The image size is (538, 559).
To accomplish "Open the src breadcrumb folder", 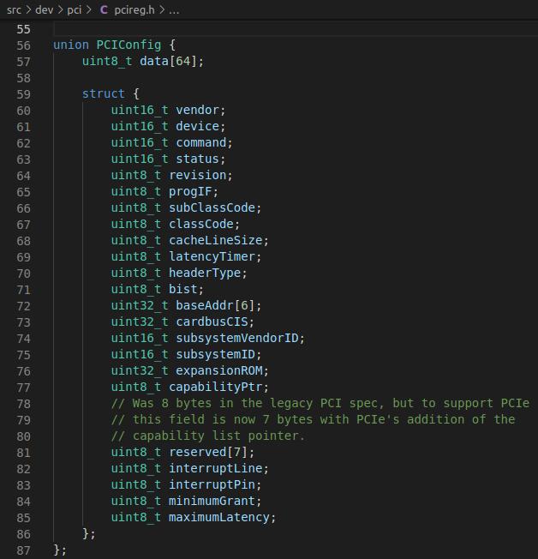I will (x=14, y=10).
